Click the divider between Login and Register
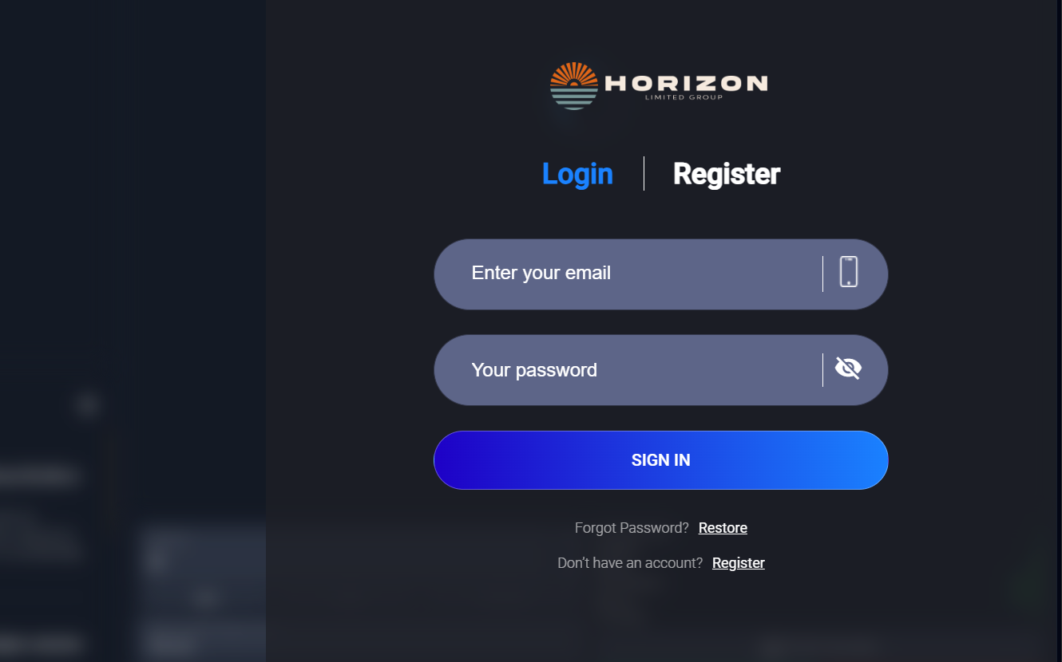Viewport: 1062px width, 662px height. [644, 174]
